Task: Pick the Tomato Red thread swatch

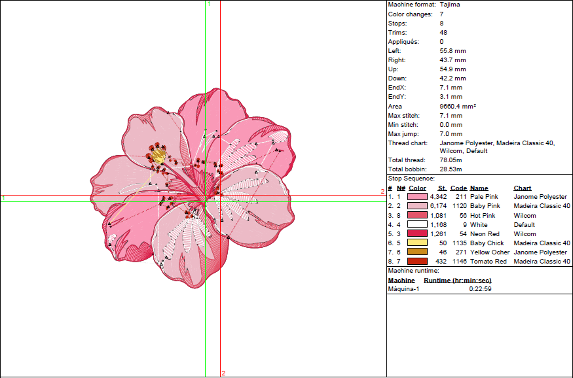Action: (x=418, y=261)
